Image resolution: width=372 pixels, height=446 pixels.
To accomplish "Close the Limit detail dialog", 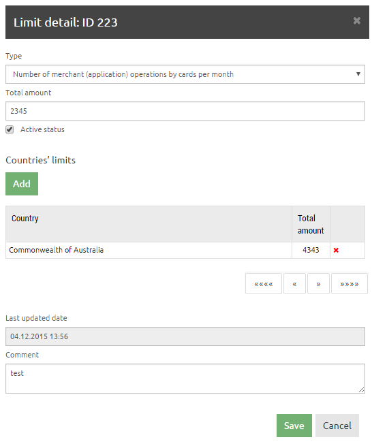I will [356, 20].
